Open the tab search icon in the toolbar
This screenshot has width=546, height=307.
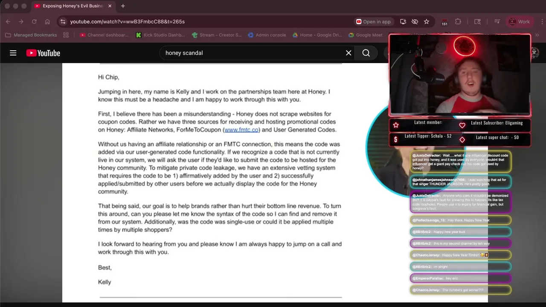point(477,21)
